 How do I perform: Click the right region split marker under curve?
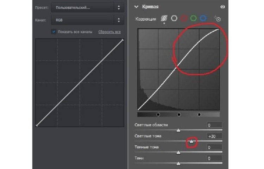pyautogui.click(x=199, y=115)
